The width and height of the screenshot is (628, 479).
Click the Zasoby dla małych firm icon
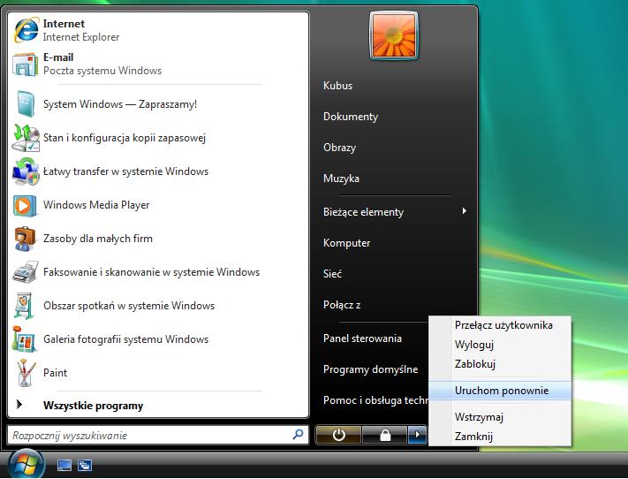(x=25, y=239)
